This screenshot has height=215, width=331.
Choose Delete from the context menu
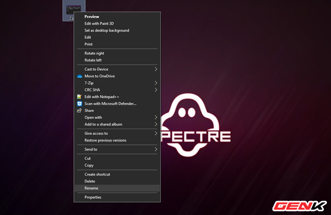(117, 181)
